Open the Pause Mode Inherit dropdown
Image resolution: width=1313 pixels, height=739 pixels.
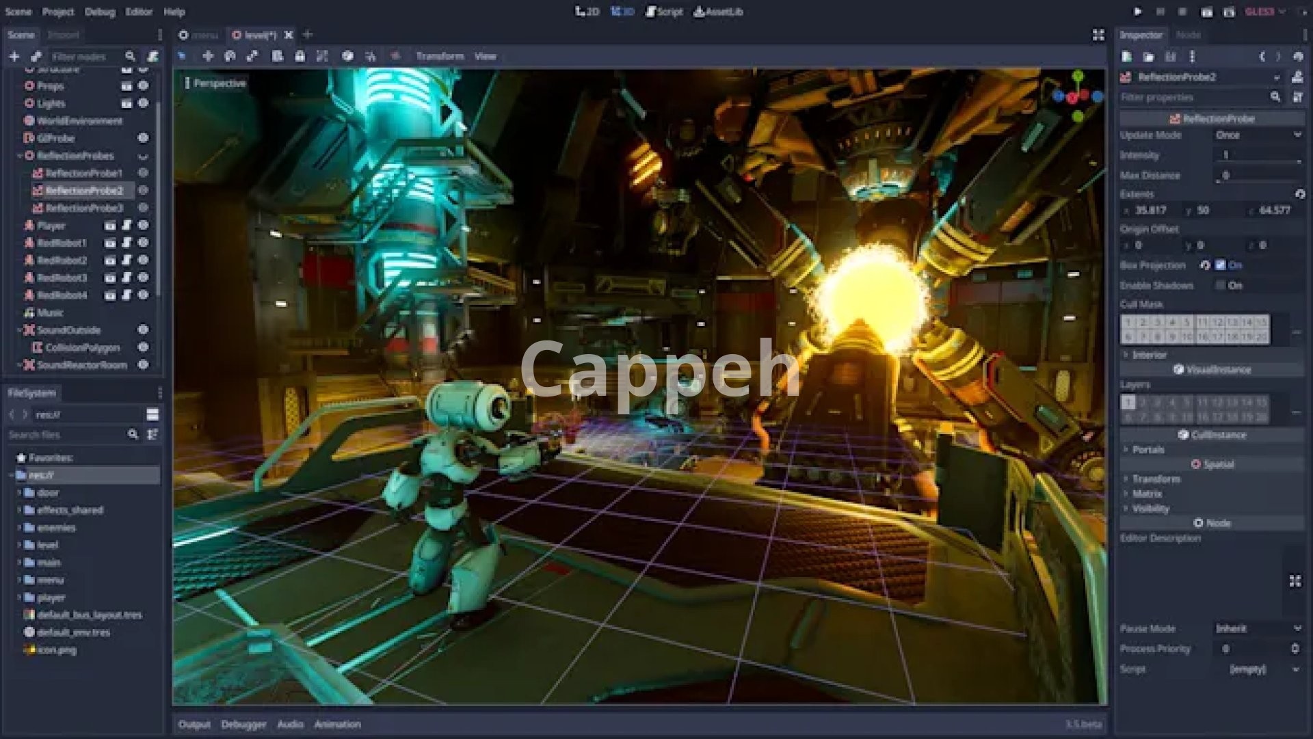pyautogui.click(x=1258, y=628)
